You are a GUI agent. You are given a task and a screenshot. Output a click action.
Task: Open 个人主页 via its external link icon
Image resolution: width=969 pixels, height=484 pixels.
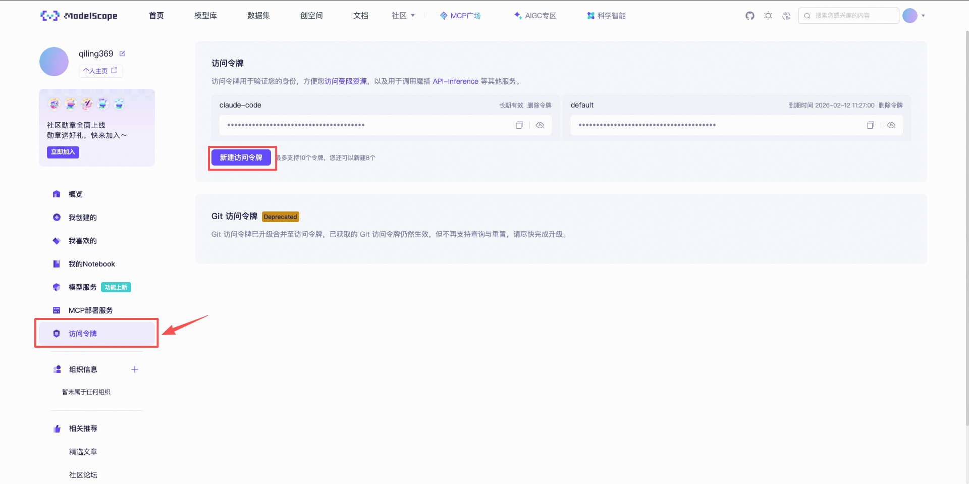114,71
